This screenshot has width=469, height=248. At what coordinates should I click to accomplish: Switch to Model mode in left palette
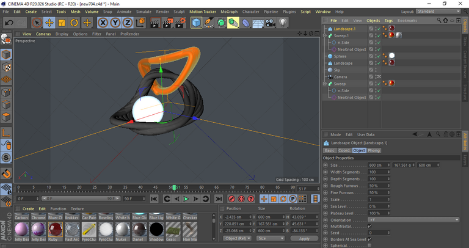(6, 55)
